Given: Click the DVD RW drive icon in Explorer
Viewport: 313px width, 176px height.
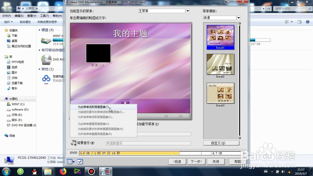Looking at the screenshot, I should 46,59.
